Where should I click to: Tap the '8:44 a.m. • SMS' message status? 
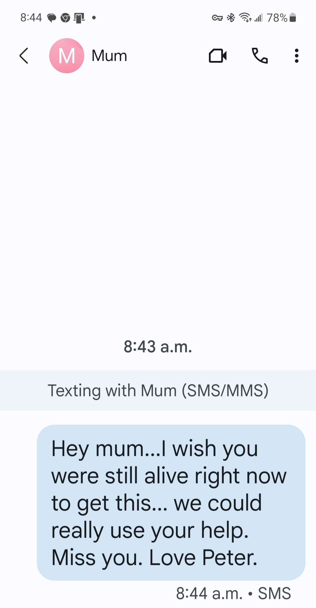(233, 593)
